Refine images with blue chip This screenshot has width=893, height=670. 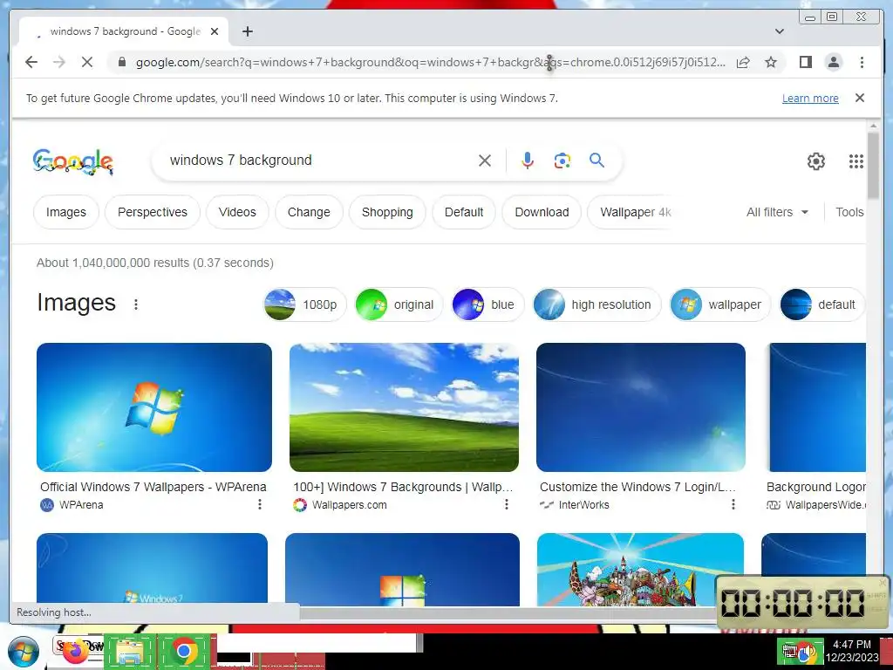pos(487,304)
